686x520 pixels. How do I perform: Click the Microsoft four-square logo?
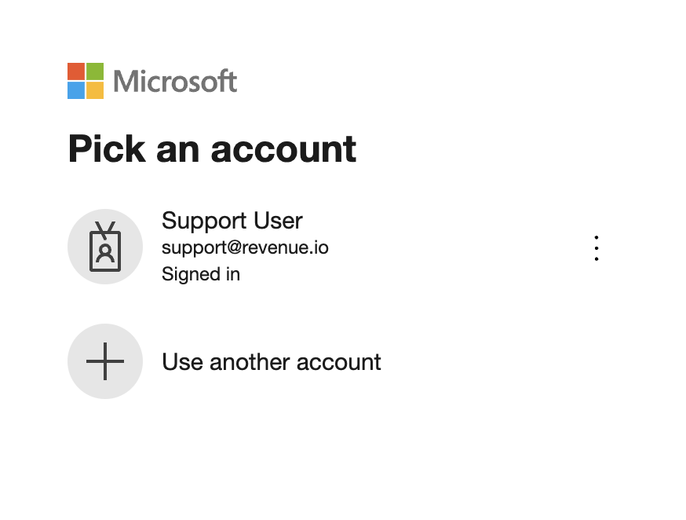pyautogui.click(x=86, y=81)
